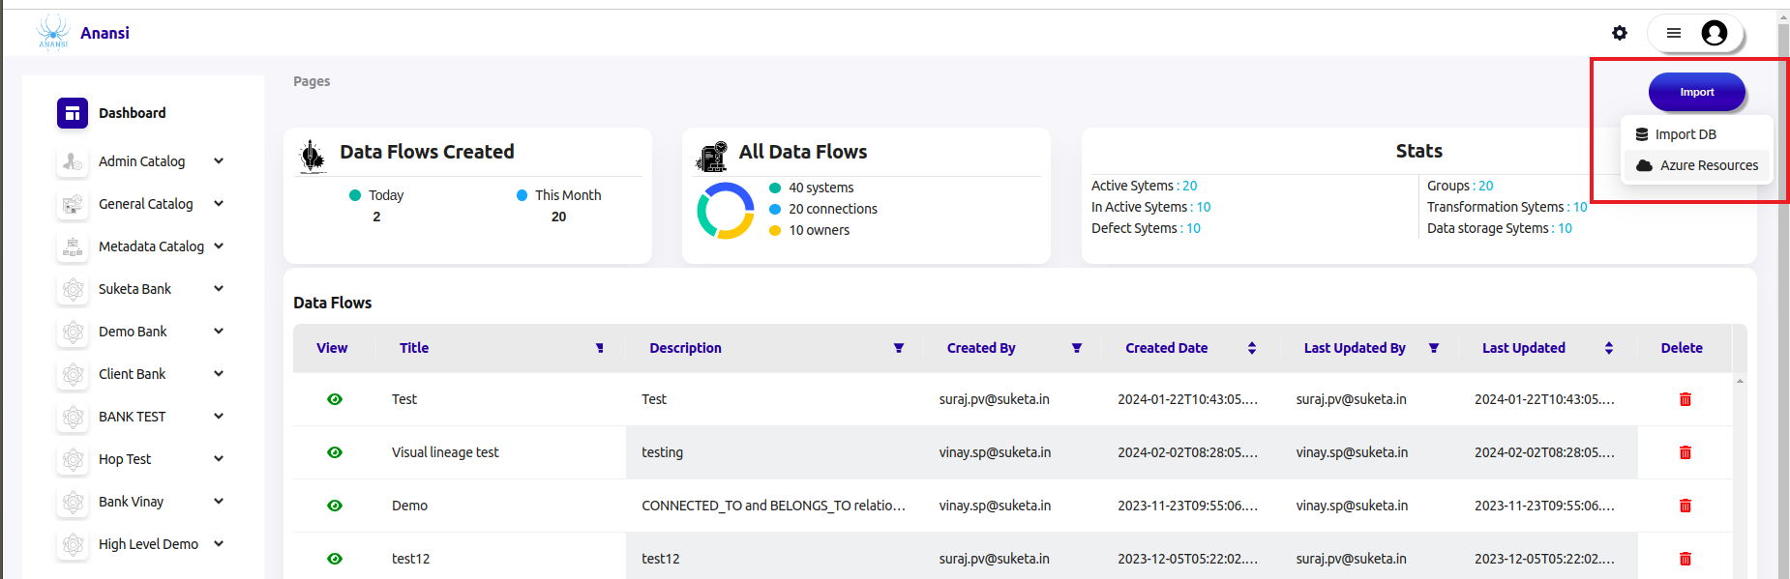Screen dimensions: 1790x579
Task: Filter the Title column
Action: click(599, 348)
